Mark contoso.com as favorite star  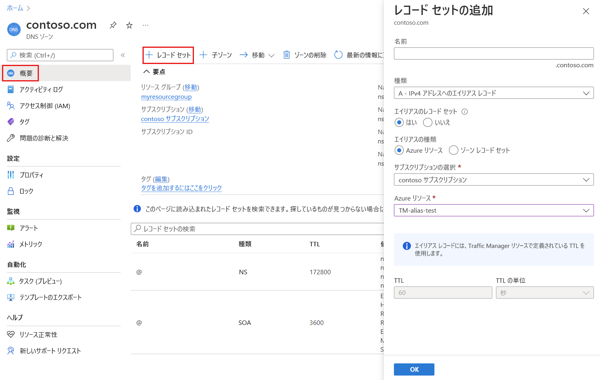pos(130,25)
